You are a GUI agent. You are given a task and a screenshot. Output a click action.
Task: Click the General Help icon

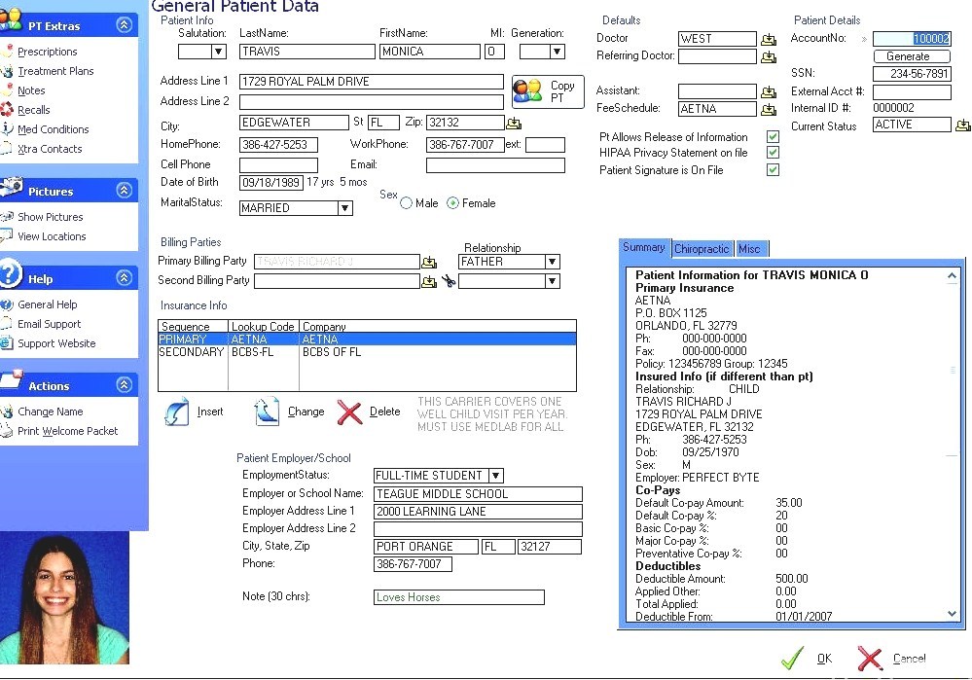click(7, 304)
